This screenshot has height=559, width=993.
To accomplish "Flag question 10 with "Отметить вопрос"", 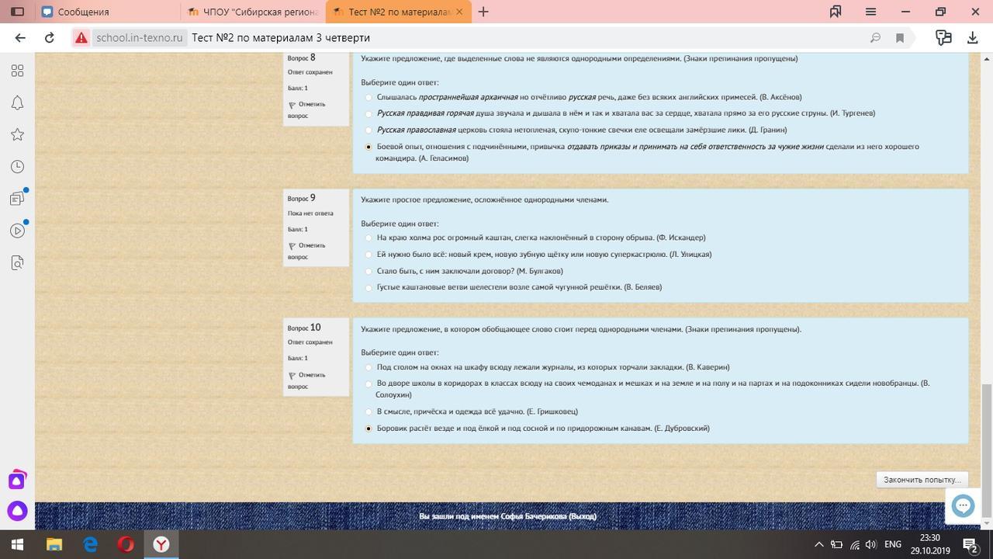I will 309,380.
